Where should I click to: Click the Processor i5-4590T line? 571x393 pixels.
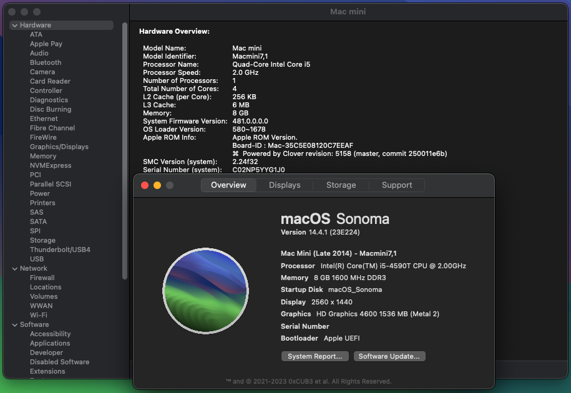click(373, 266)
